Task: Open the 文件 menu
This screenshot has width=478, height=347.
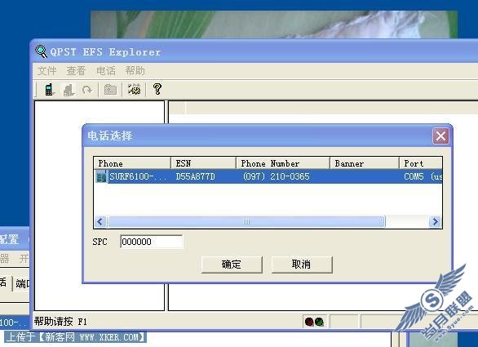Action: pyautogui.click(x=46, y=71)
